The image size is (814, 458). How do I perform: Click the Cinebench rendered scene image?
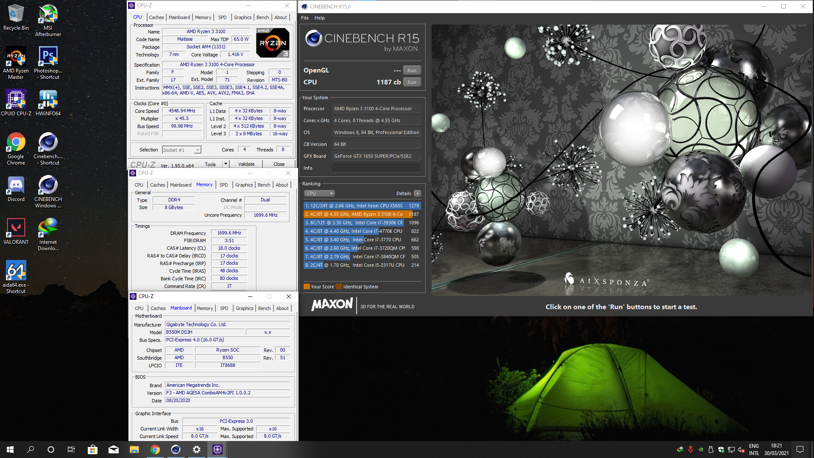click(622, 160)
